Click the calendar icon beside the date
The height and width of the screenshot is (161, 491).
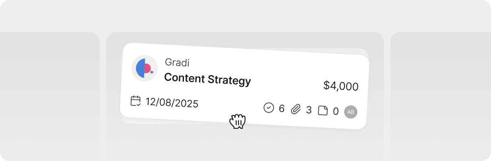(136, 101)
